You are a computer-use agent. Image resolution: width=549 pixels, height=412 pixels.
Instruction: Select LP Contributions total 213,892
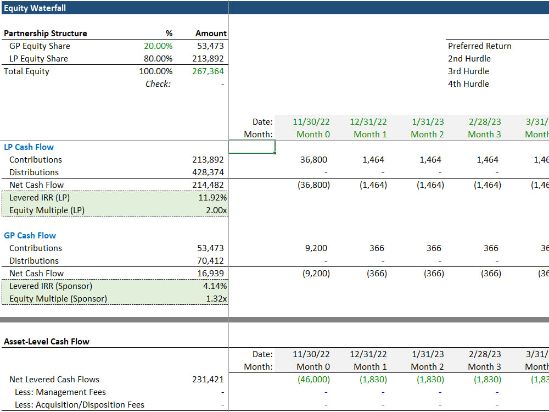(208, 159)
